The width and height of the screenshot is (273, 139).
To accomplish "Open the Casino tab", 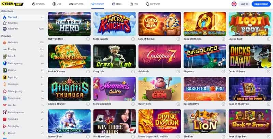I will (x=98, y=4).
